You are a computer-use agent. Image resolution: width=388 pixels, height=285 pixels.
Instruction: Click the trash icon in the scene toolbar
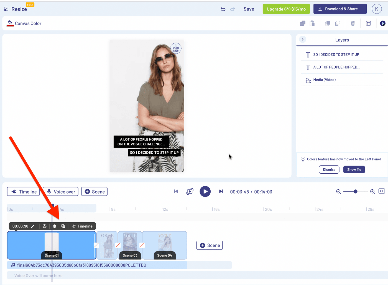[54, 226]
